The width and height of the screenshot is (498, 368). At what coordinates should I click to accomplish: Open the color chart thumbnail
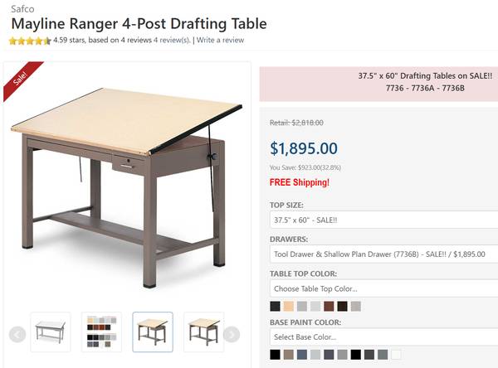point(101,332)
